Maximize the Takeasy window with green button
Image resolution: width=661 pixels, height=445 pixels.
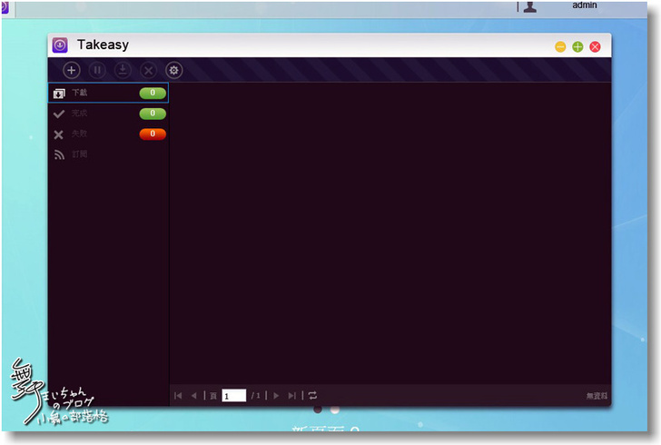pyautogui.click(x=577, y=47)
